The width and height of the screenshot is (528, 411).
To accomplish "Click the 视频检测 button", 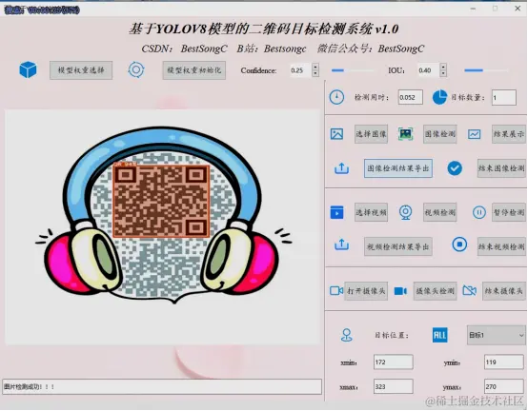I will tap(440, 212).
